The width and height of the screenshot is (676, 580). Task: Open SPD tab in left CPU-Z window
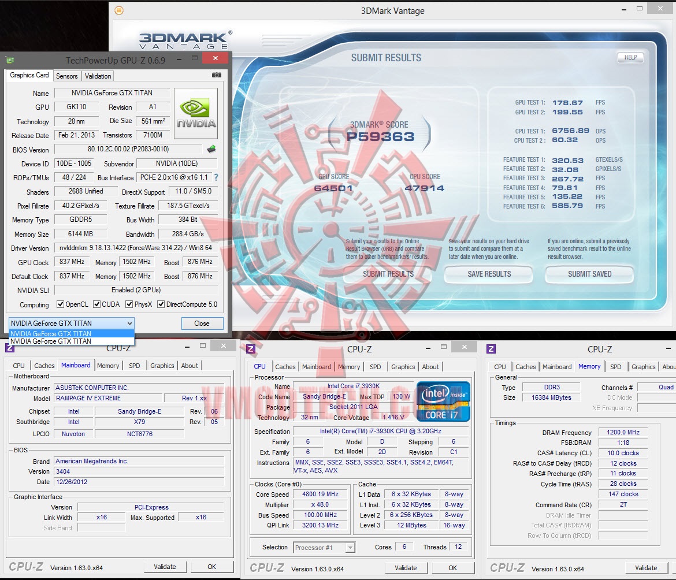[x=135, y=366]
